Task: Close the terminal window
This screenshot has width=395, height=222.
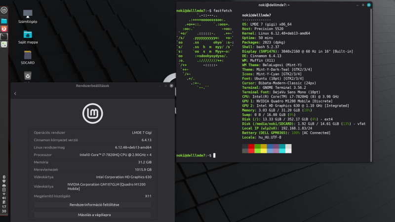Action: (x=369, y=5)
